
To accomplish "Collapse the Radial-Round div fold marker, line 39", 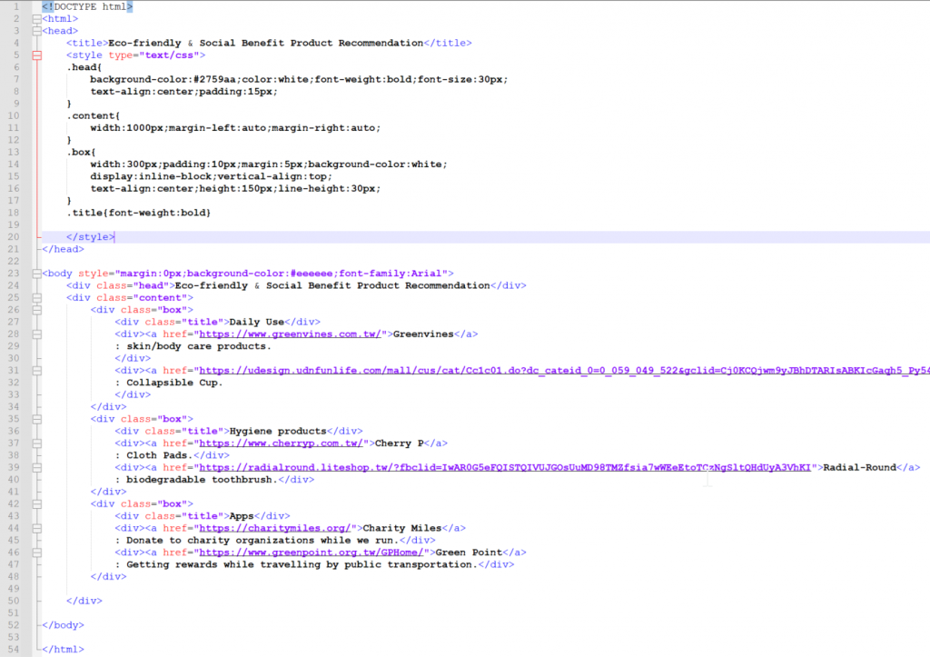I will coord(36,468).
